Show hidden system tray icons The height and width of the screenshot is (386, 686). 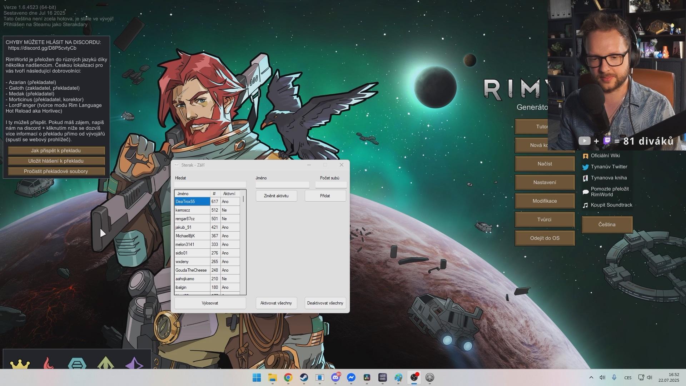coord(591,377)
